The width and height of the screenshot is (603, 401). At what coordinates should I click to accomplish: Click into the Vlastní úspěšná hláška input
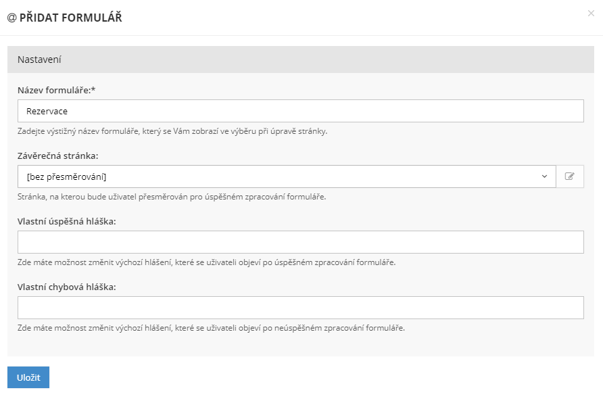(x=300, y=242)
